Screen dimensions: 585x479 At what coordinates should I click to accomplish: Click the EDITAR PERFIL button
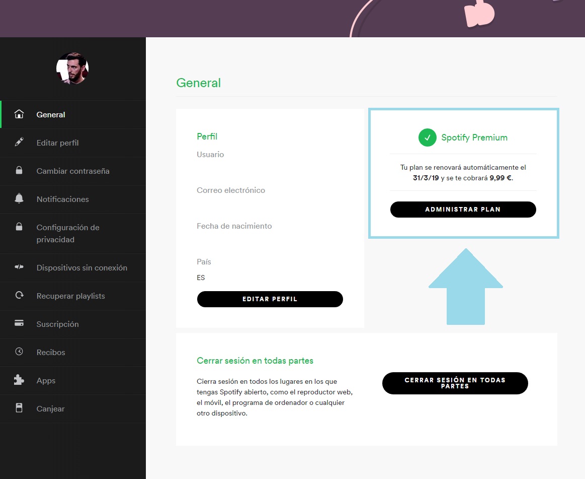coord(270,299)
